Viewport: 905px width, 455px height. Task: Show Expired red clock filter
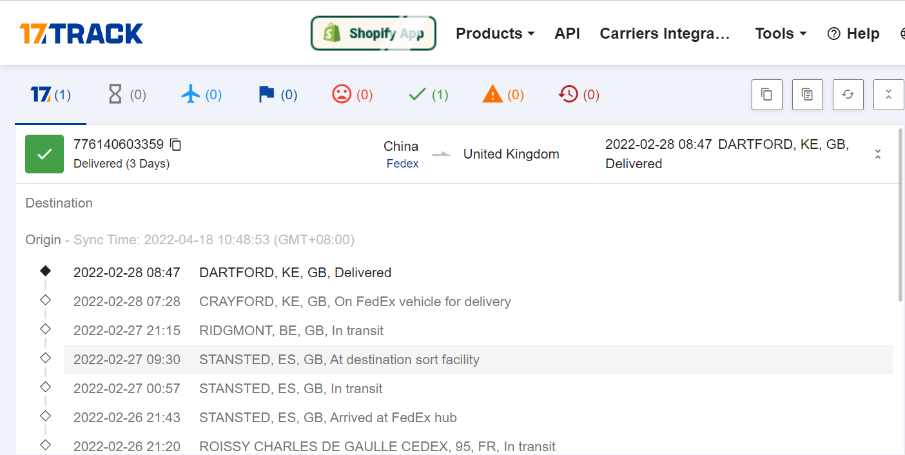579,95
